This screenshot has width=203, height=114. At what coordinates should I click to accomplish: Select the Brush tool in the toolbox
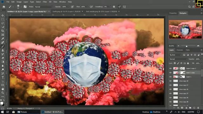coord(3,47)
